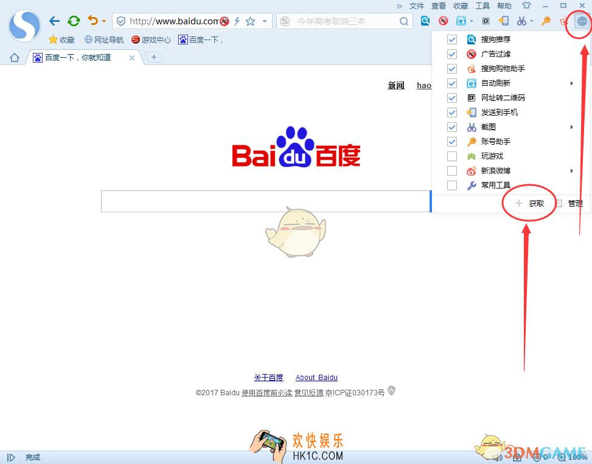The image size is (592, 464).
Task: Uncheck the 发送到手机 checkbox
Action: (452, 113)
